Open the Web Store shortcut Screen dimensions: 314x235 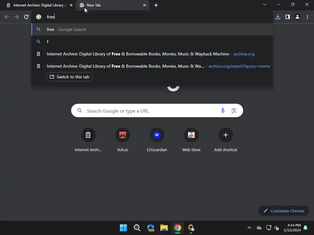(191, 140)
